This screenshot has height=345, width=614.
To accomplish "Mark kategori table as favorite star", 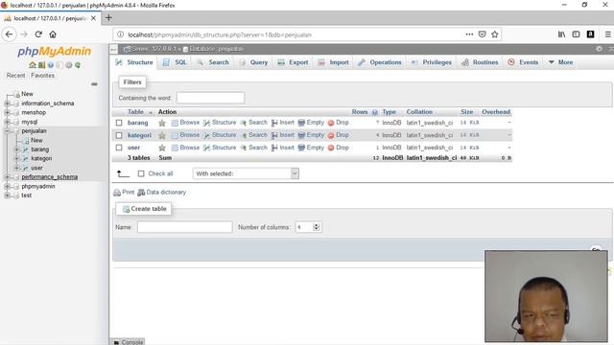I will [x=162, y=135].
